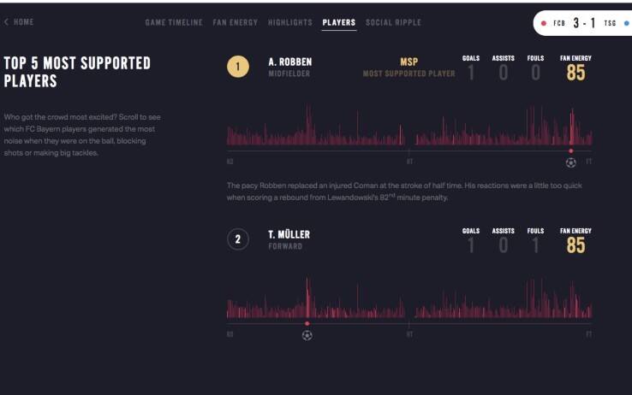Click Robben's fan energy score 85
This screenshot has height=395, width=632.
pyautogui.click(x=575, y=74)
